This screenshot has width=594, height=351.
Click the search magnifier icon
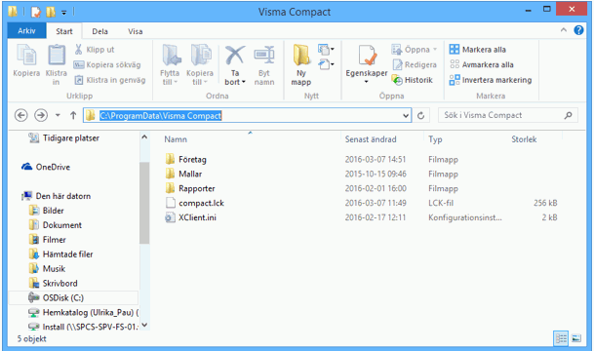point(568,115)
